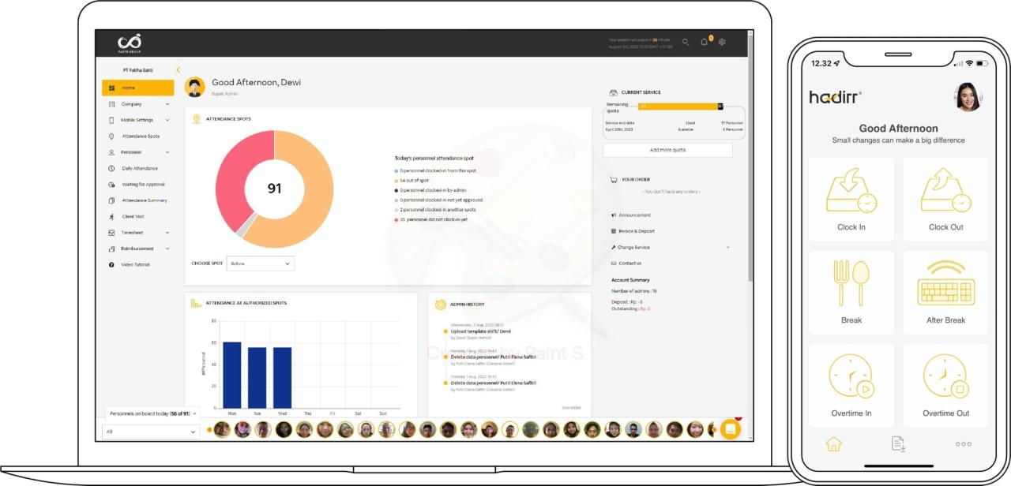
Task: Click the Add more quota button
Action: pos(667,150)
